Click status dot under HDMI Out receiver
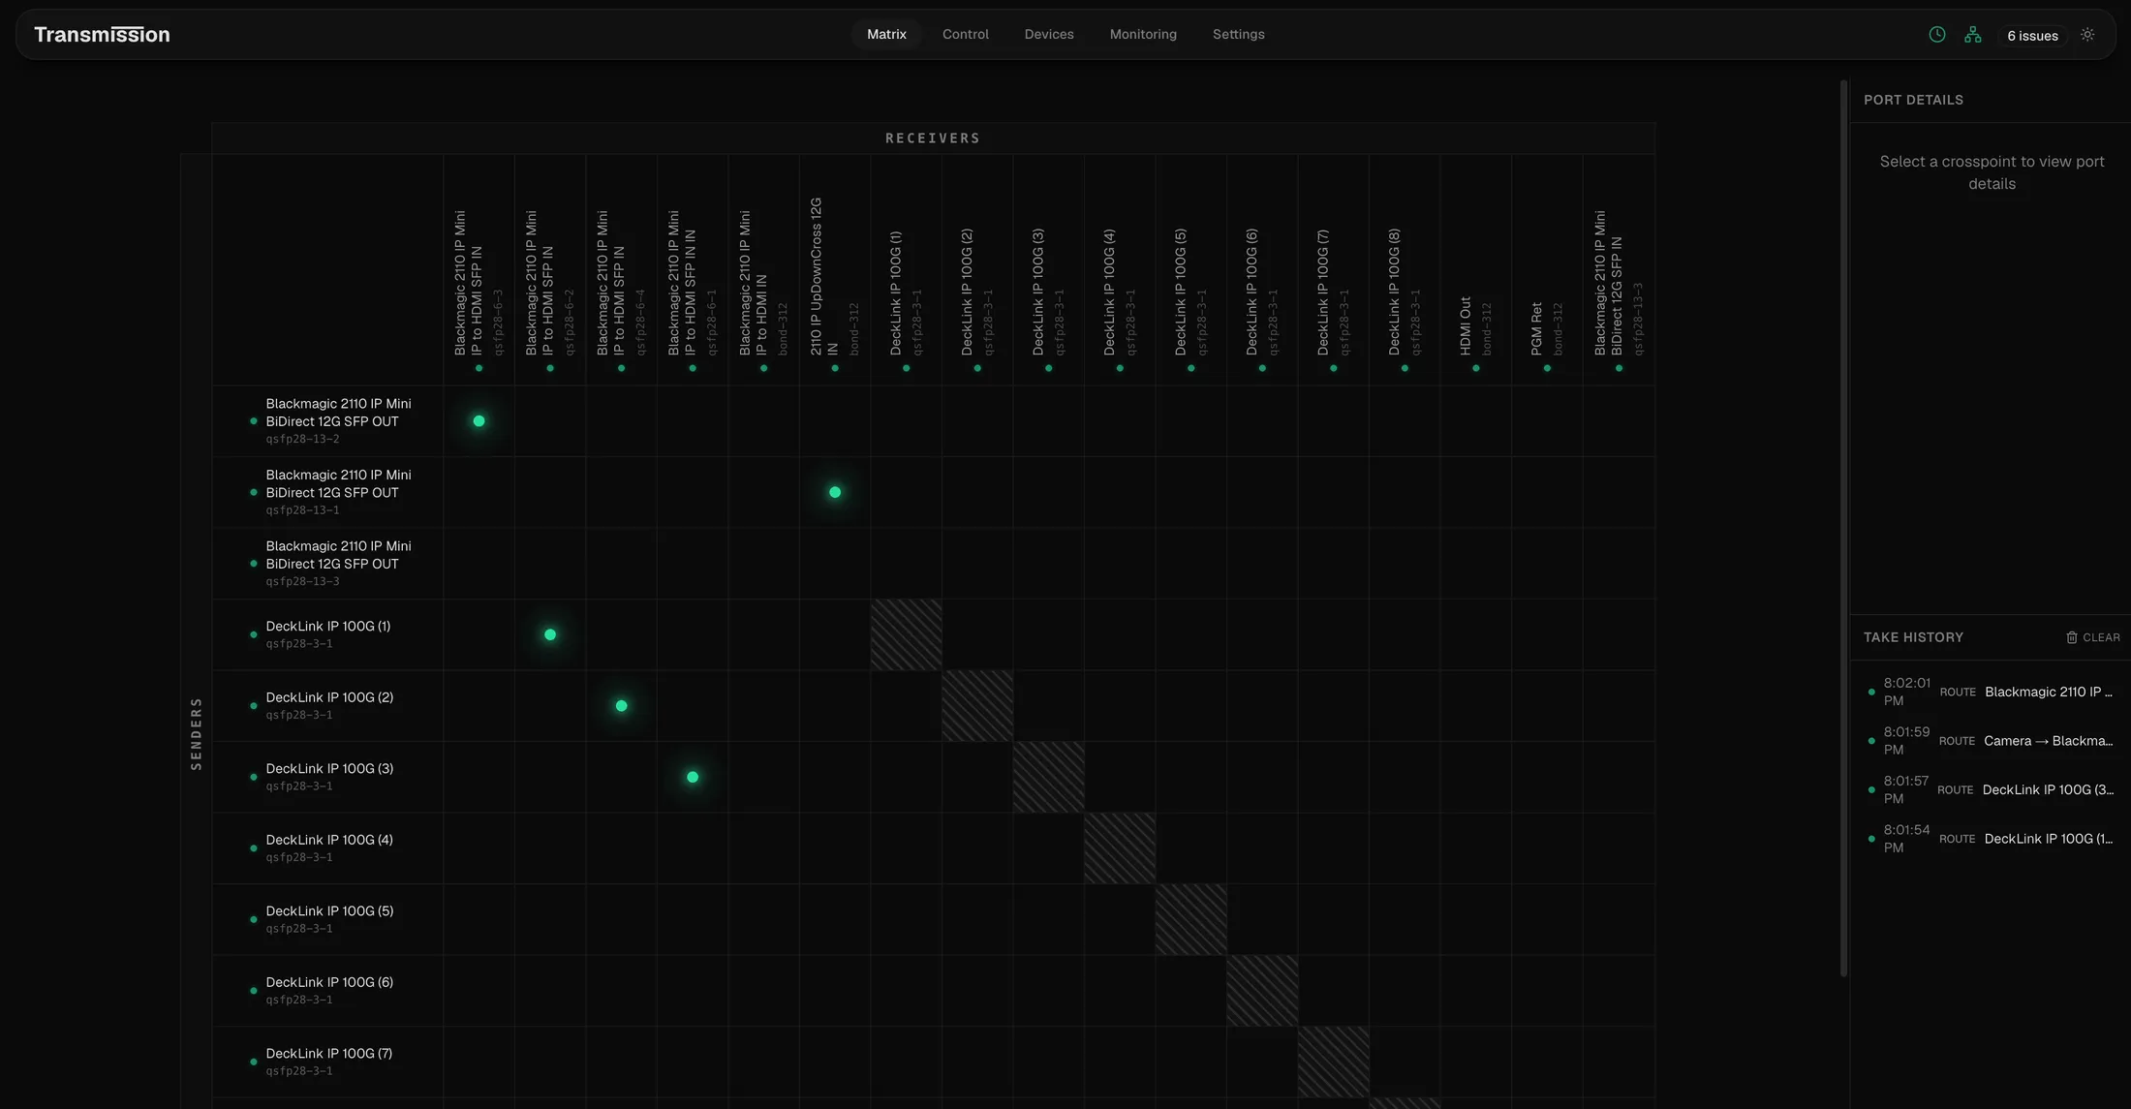This screenshot has height=1109, width=2131. point(1476,368)
